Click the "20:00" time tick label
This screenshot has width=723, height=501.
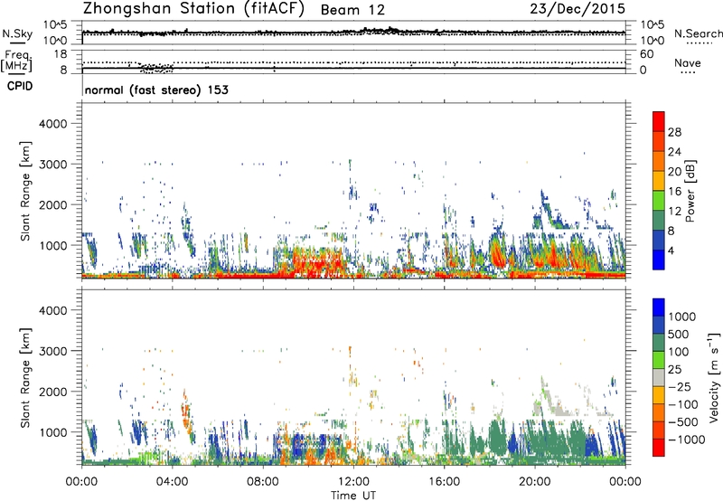click(535, 482)
